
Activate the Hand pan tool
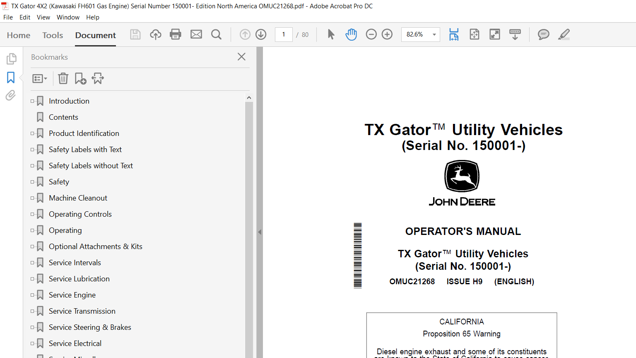click(x=351, y=34)
